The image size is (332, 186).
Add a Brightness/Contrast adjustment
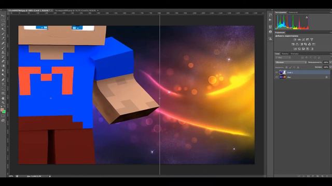point(295,39)
